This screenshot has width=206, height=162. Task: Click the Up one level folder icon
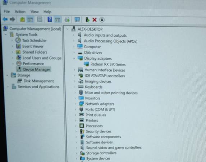(22, 20)
